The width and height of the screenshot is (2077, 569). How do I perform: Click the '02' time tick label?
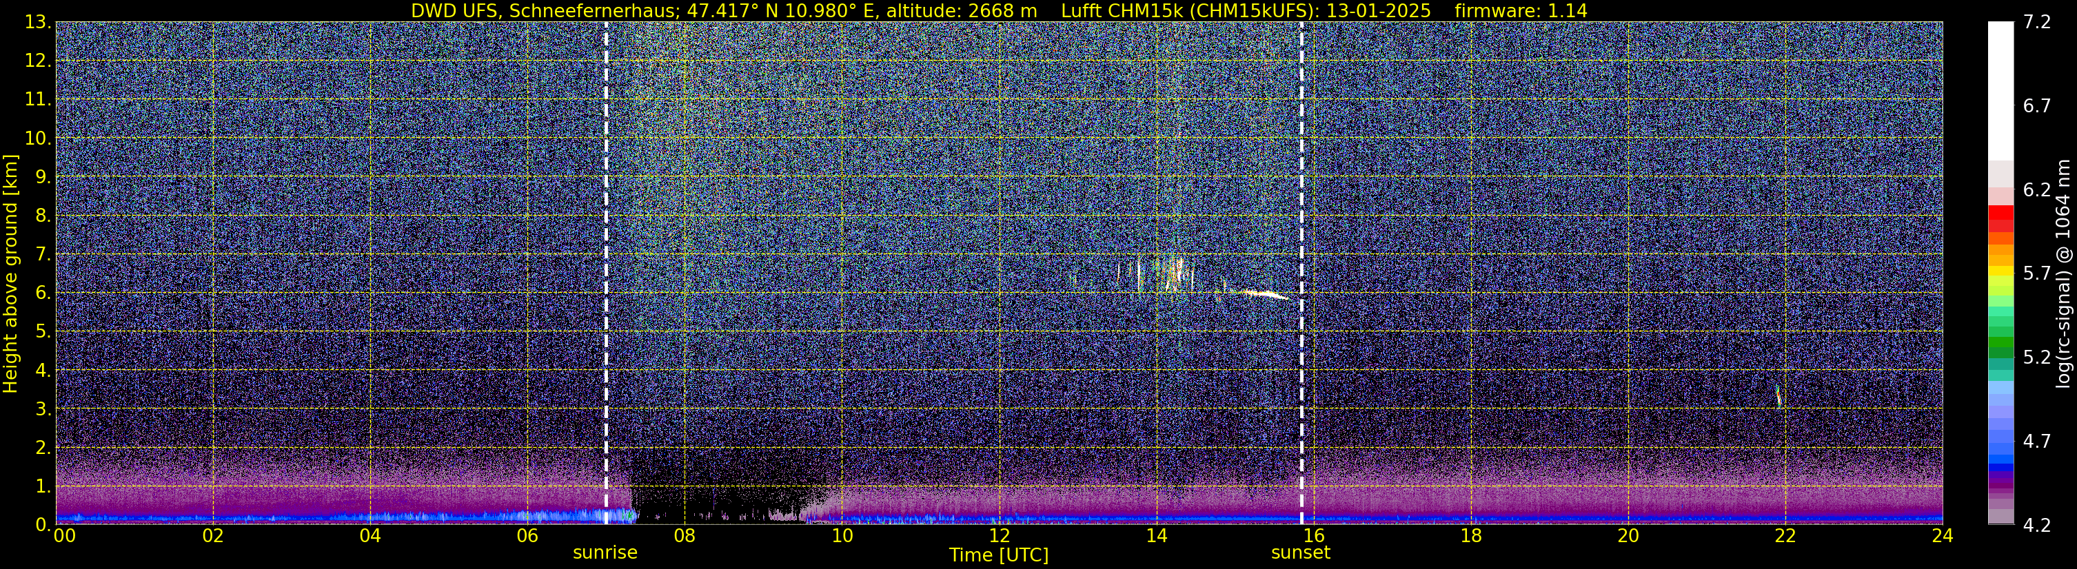(x=213, y=536)
